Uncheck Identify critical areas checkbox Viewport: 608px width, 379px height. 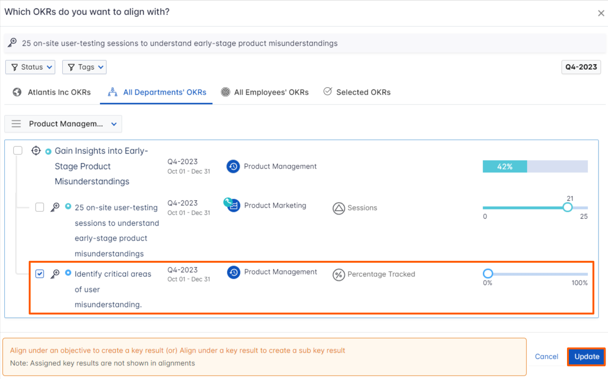(x=40, y=274)
